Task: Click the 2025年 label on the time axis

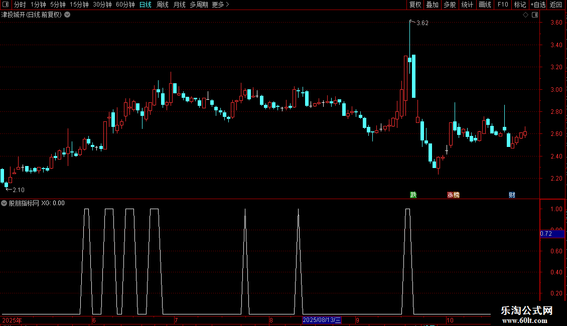Action: 12,320
